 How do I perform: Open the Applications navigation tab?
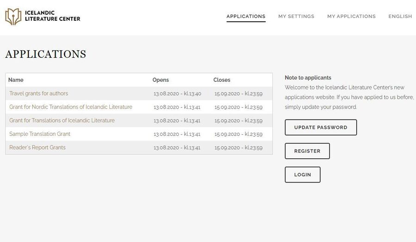(x=246, y=16)
